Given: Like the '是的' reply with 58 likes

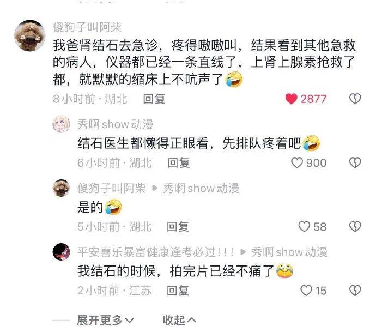Looking at the screenshot, I should click(x=304, y=226).
